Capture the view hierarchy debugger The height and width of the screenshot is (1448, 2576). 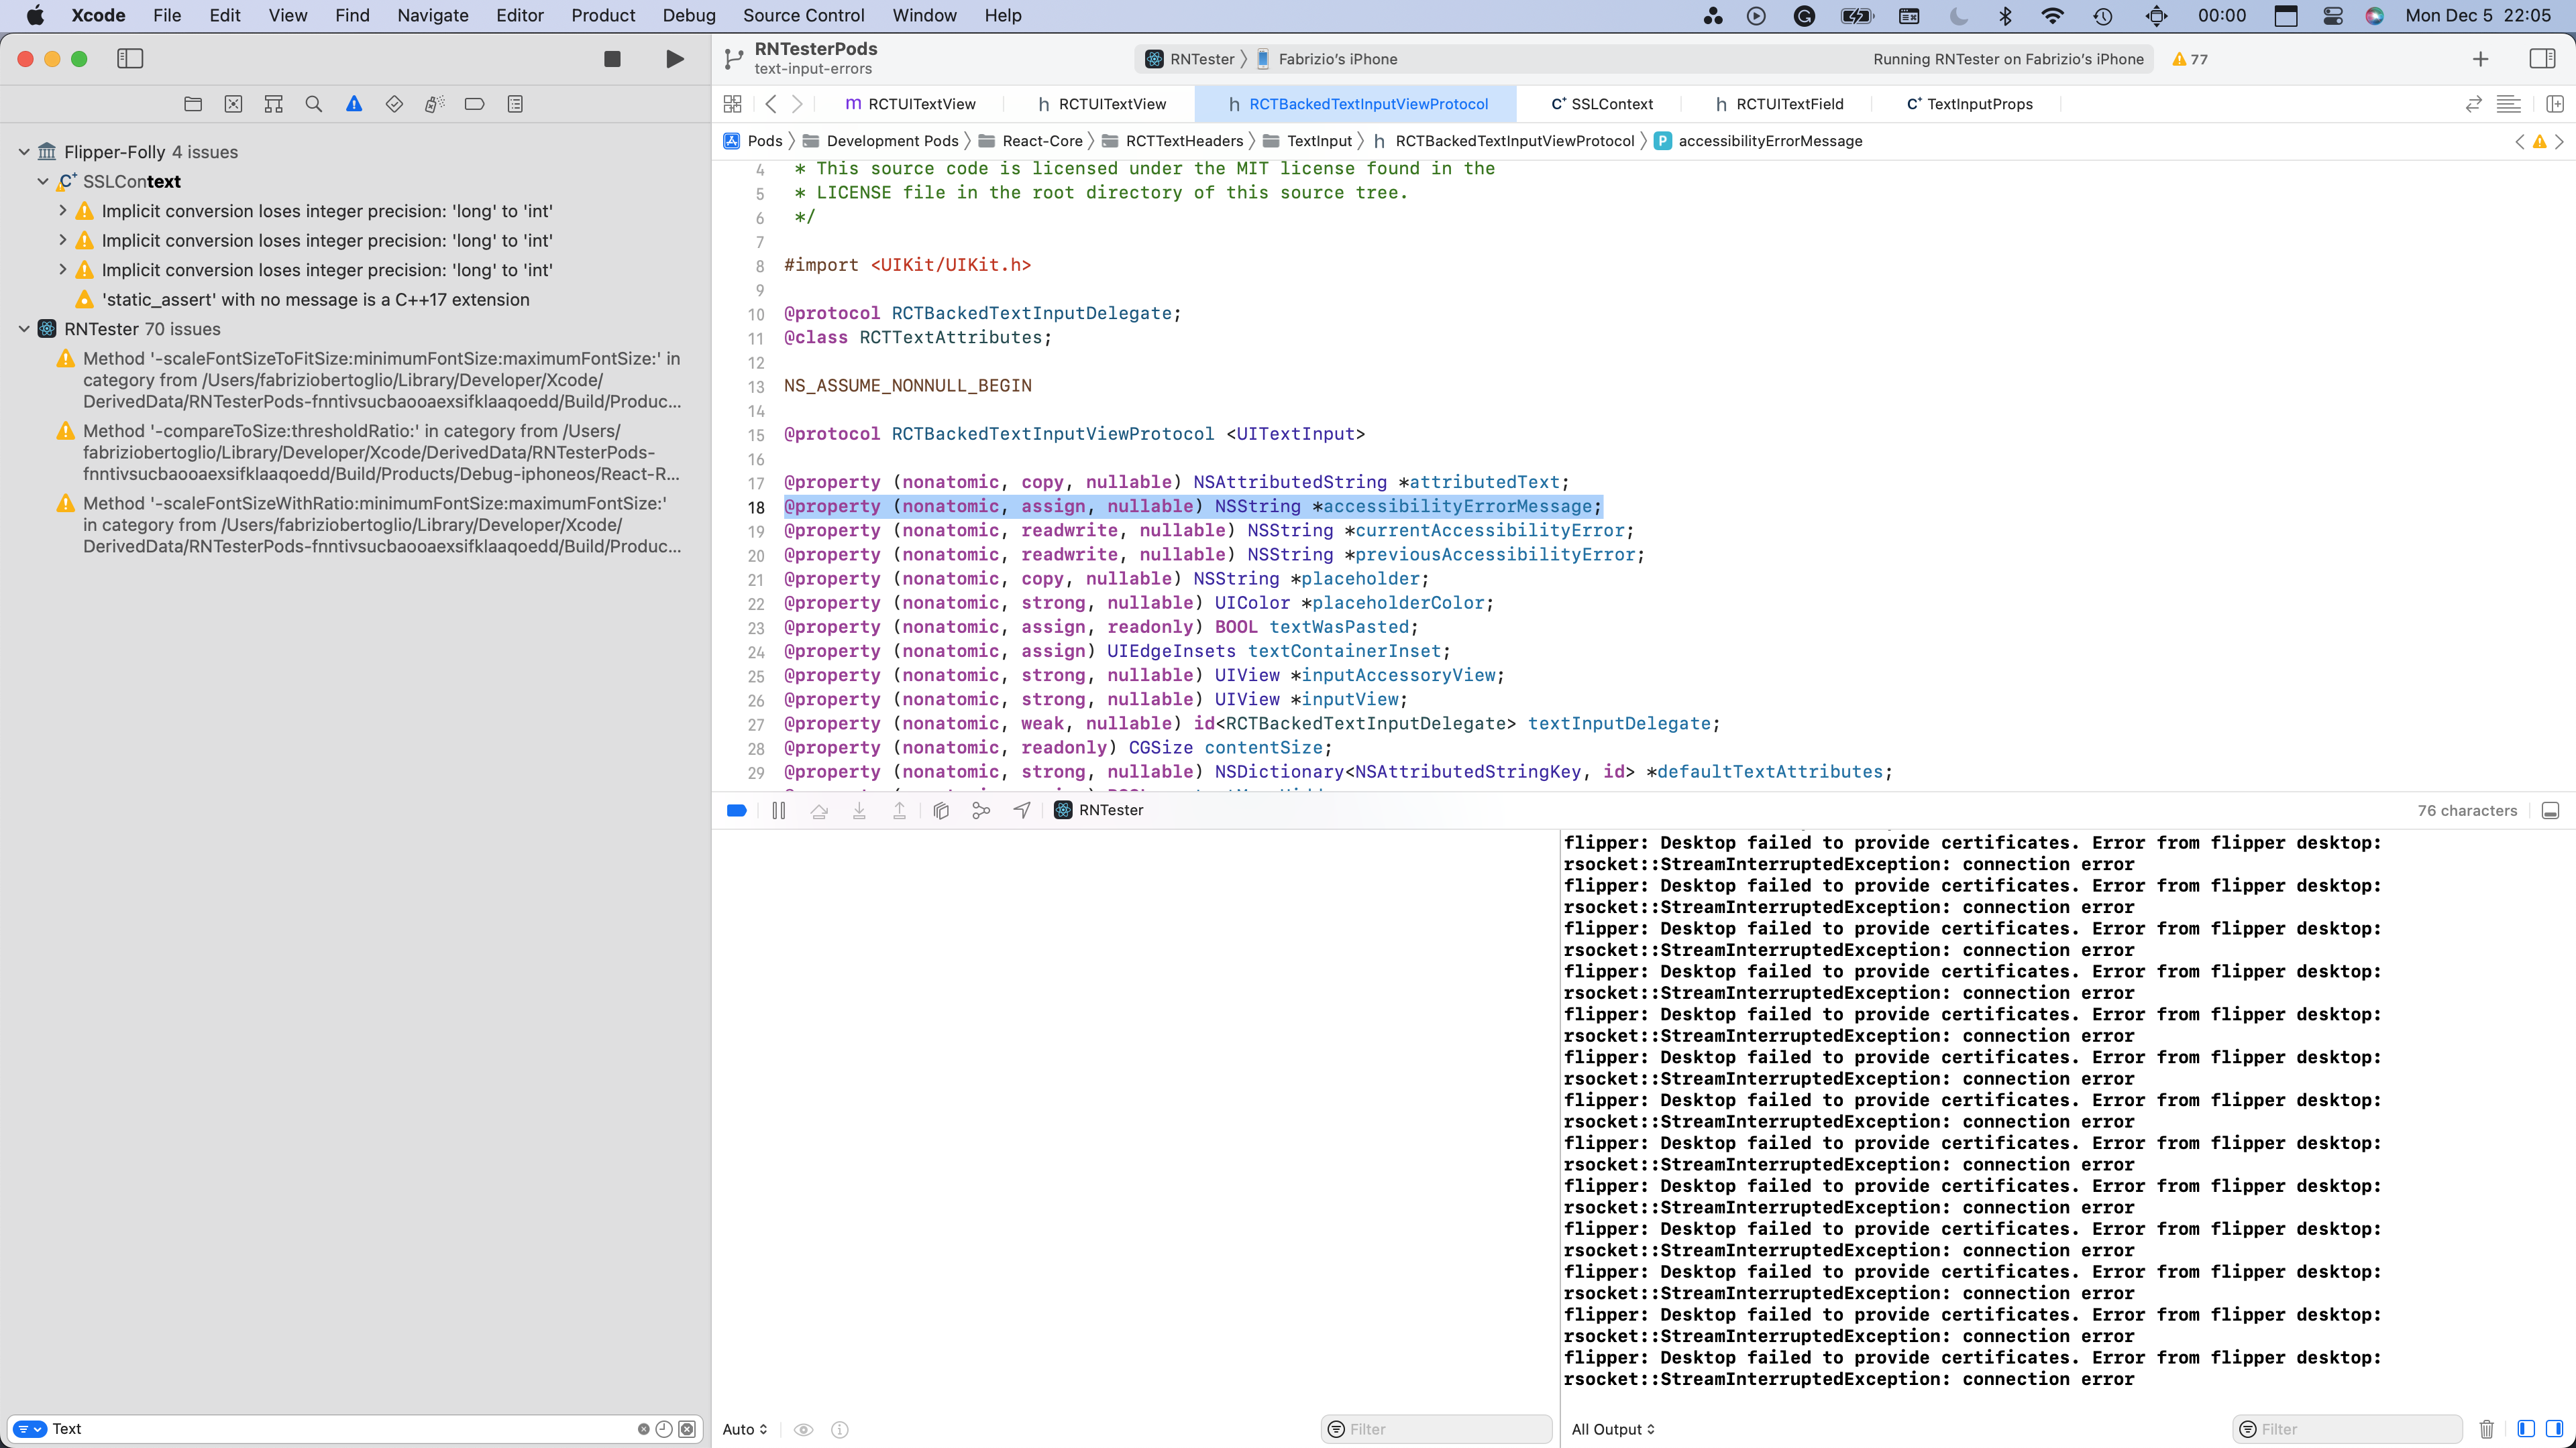pyautogui.click(x=941, y=810)
